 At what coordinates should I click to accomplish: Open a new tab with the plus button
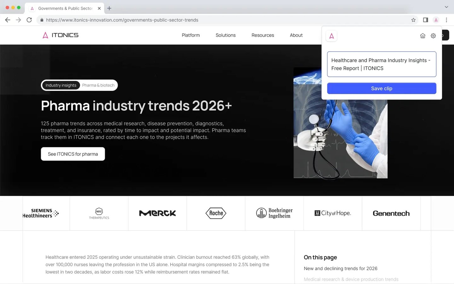pos(109,8)
